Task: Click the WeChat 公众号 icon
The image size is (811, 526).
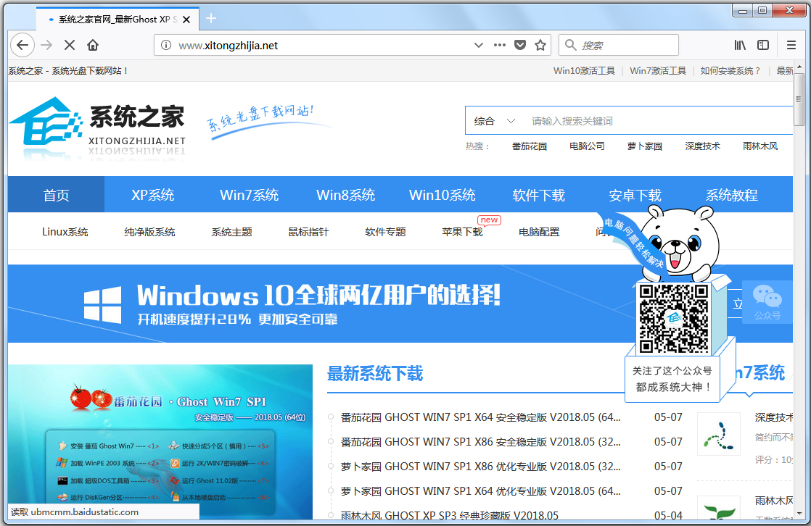Action: tap(767, 302)
